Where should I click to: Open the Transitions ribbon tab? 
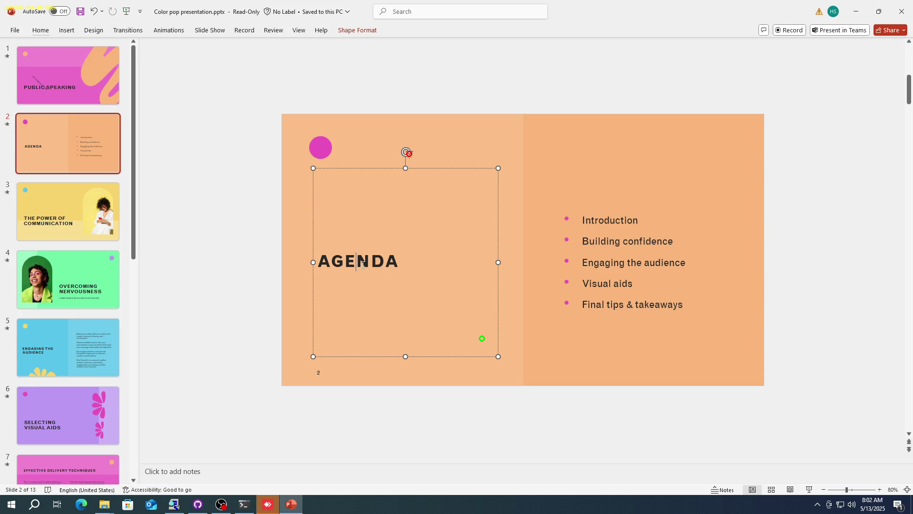[x=127, y=30]
